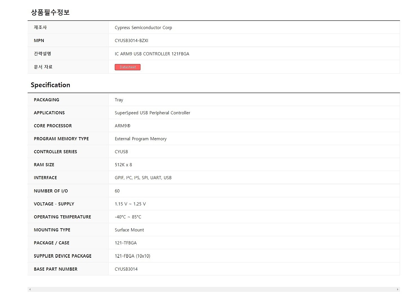420x296 pixels.
Task: Click the SUPPLIER DEVICE PACKAGE label
Action: tap(63, 256)
